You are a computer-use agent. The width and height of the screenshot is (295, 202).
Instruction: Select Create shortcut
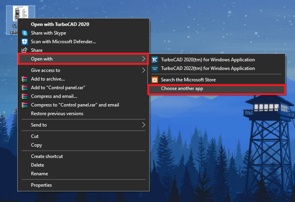tap(84, 156)
